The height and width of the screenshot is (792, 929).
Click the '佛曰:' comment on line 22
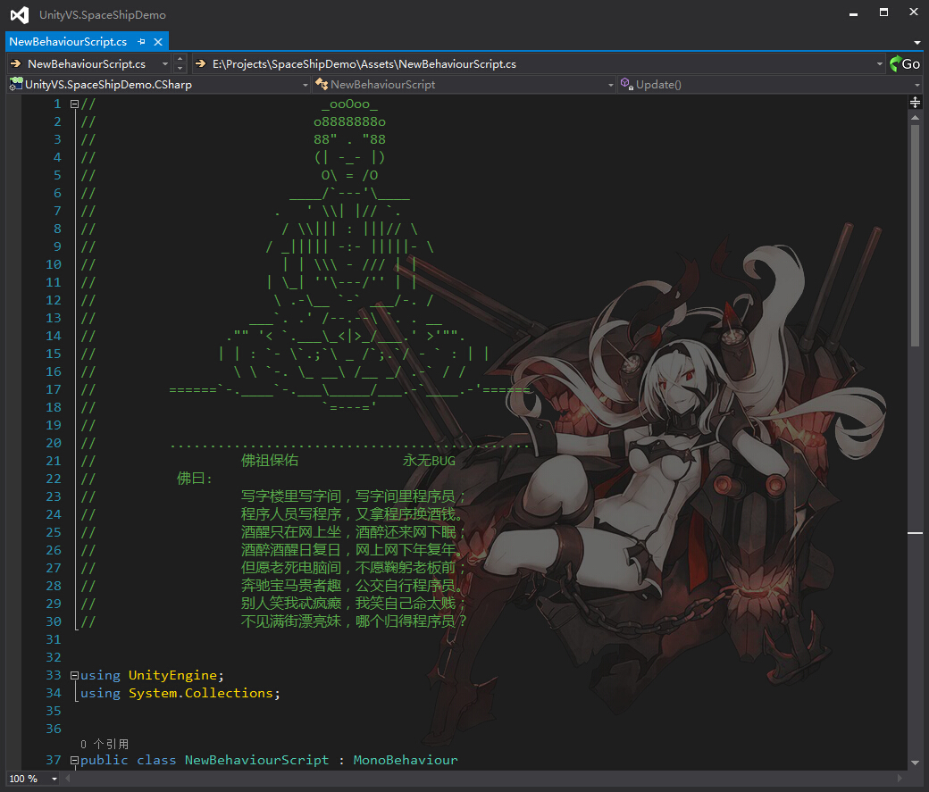click(x=195, y=478)
